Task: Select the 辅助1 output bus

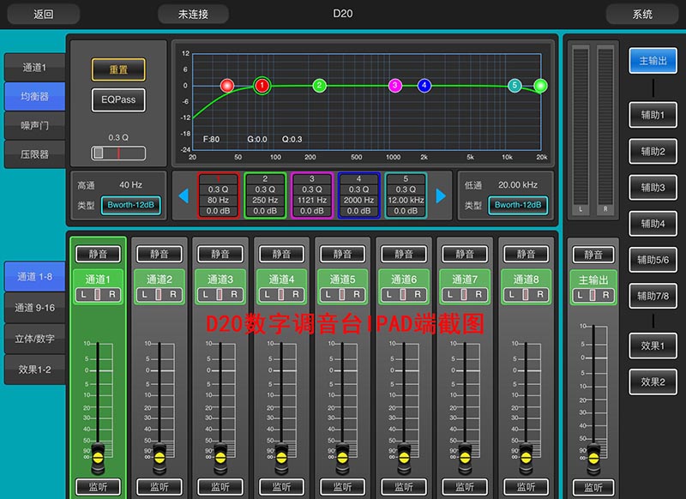Action: (x=653, y=115)
